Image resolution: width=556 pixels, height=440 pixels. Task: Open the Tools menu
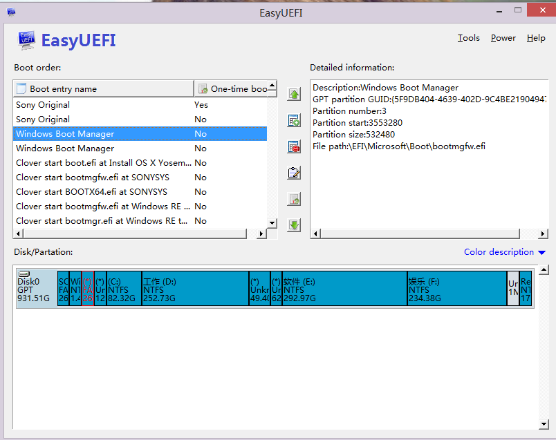[x=468, y=38]
